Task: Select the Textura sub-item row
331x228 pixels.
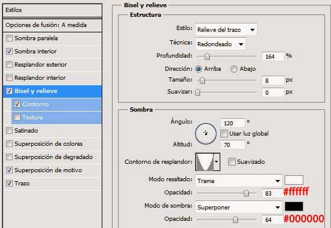Action: pyautogui.click(x=57, y=118)
